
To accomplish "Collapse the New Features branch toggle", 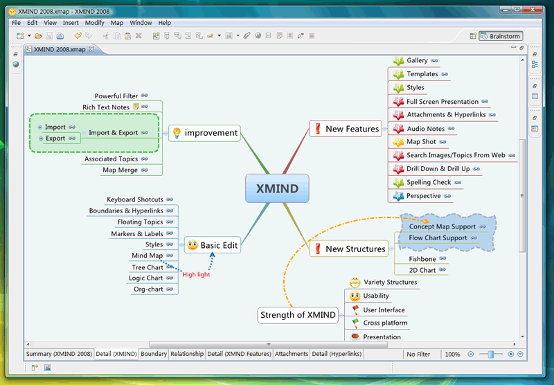I will pos(385,129).
